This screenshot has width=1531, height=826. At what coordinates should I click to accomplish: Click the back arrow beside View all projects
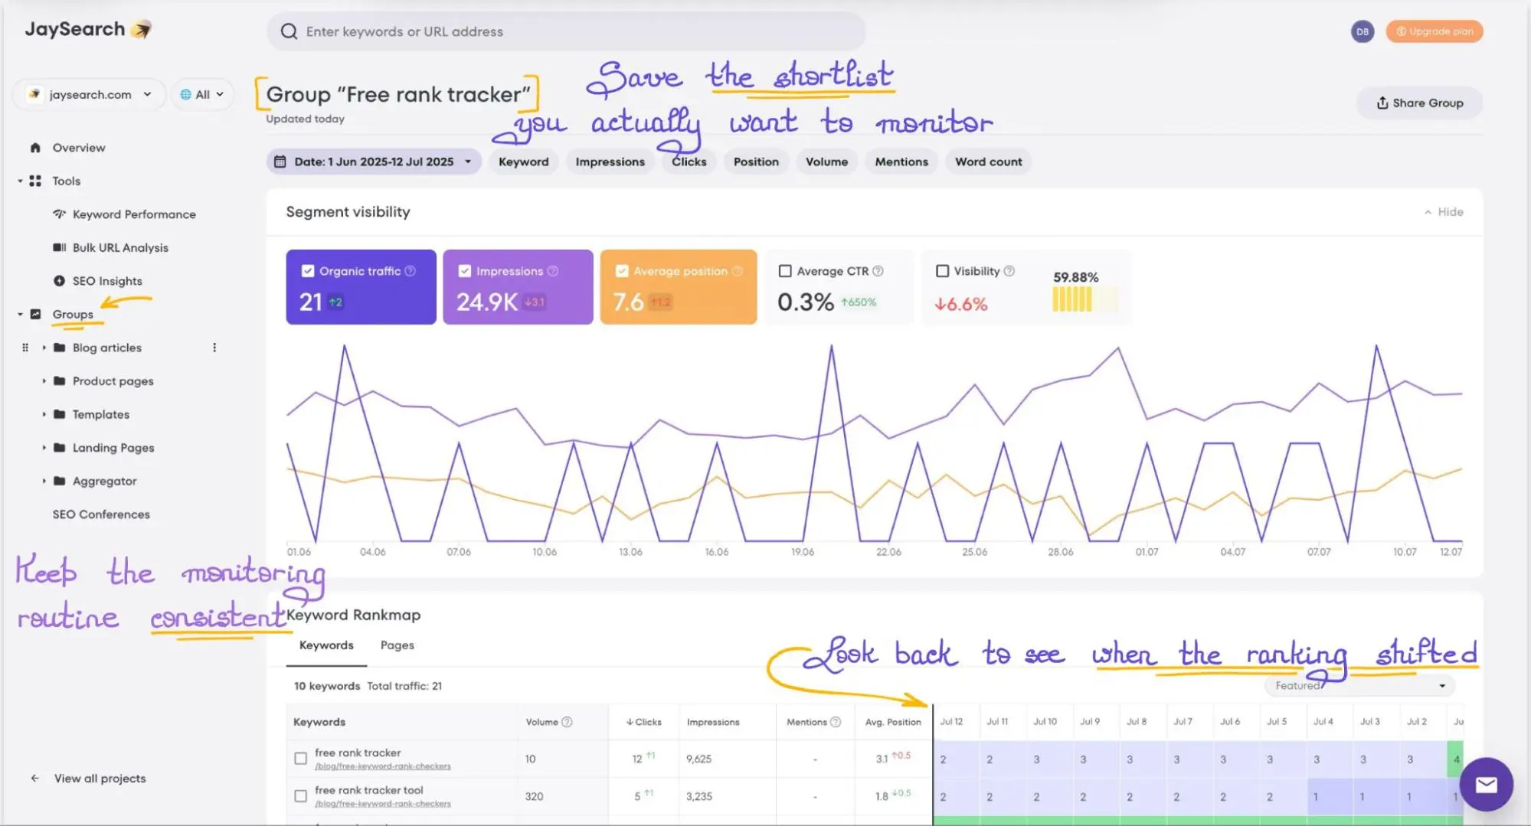[34, 778]
